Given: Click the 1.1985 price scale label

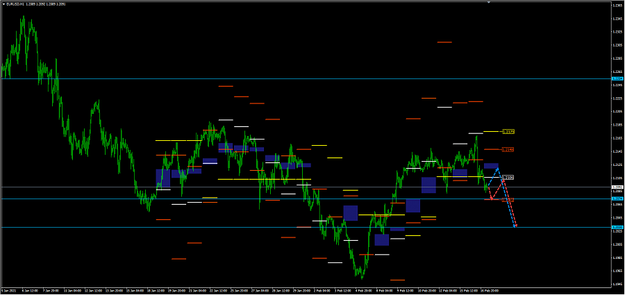Looking at the screenshot, I should 618,258.
